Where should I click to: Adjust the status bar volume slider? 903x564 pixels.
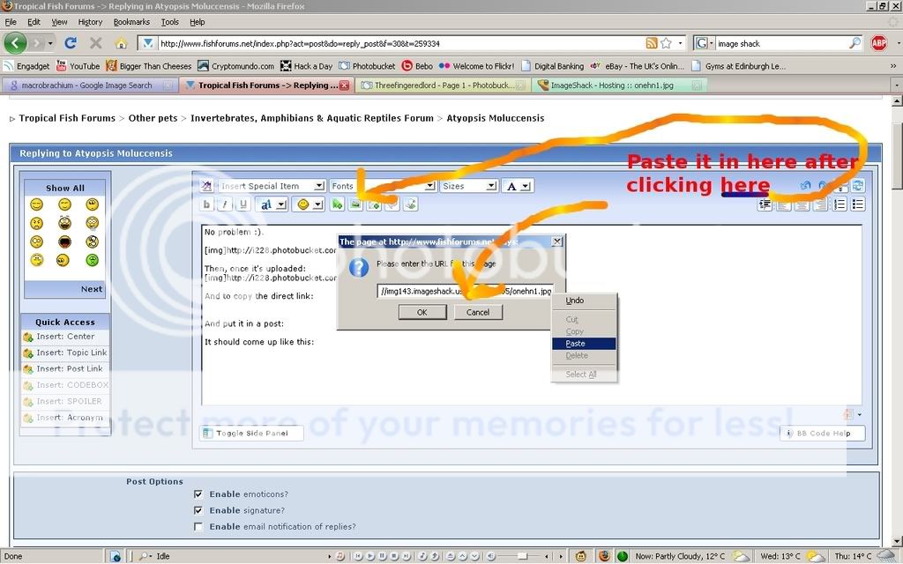tap(523, 556)
